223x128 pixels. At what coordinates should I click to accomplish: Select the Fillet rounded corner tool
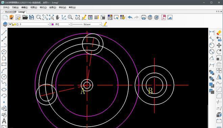[219, 96]
